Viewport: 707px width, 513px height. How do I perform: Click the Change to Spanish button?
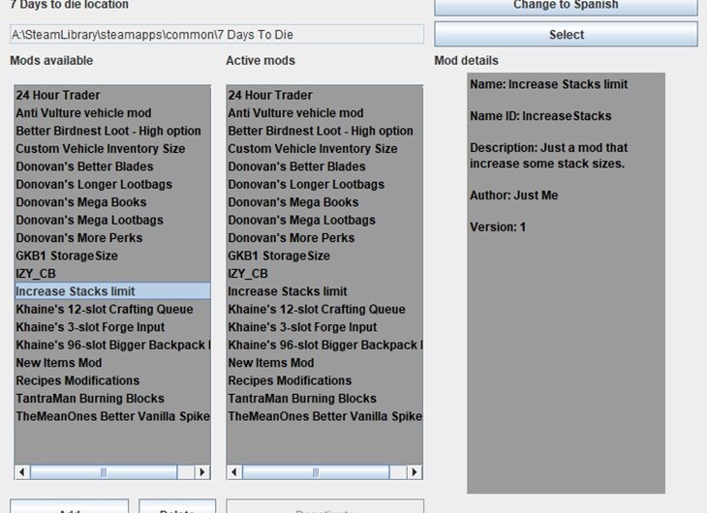[566, 7]
